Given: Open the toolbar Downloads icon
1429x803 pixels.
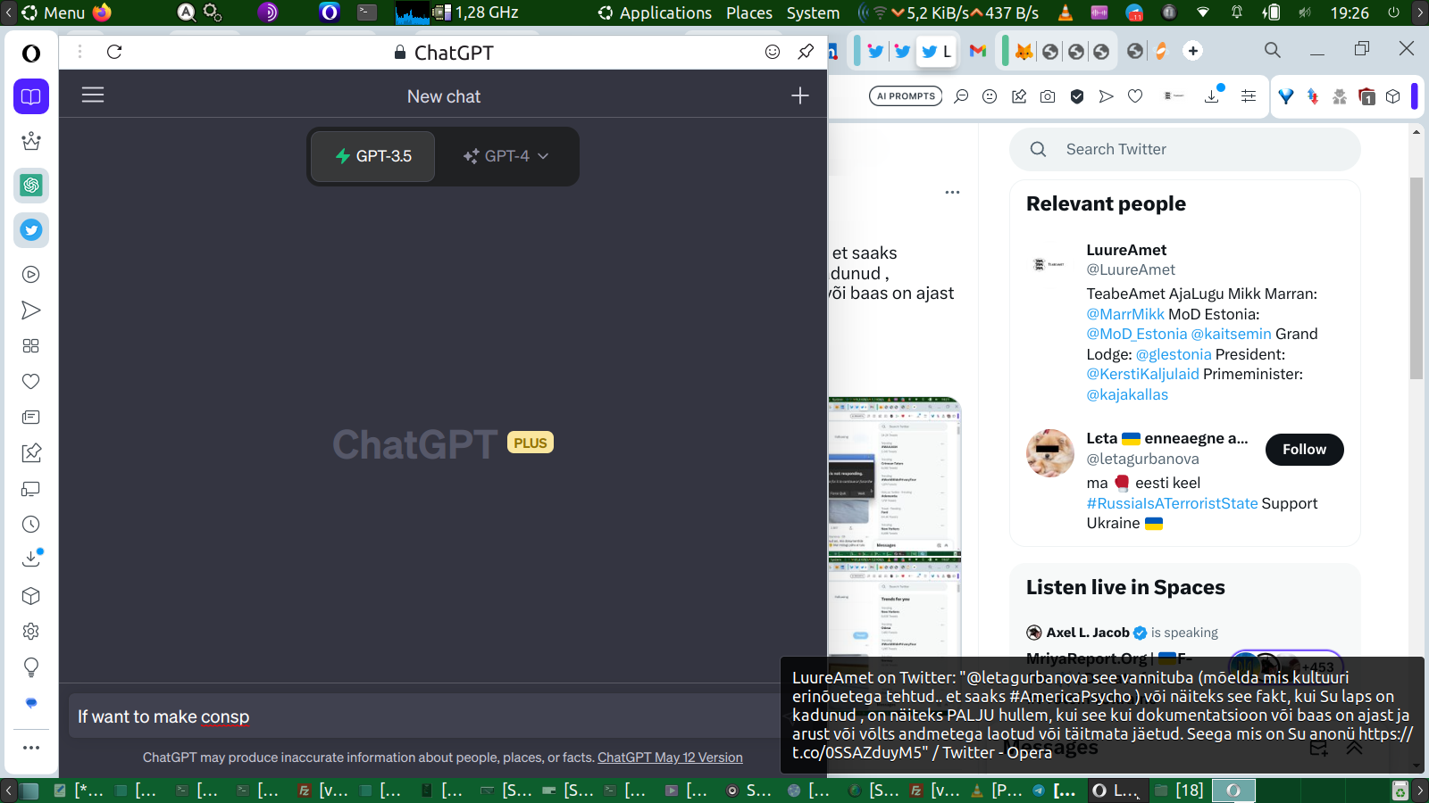Looking at the screenshot, I should coord(1213,95).
